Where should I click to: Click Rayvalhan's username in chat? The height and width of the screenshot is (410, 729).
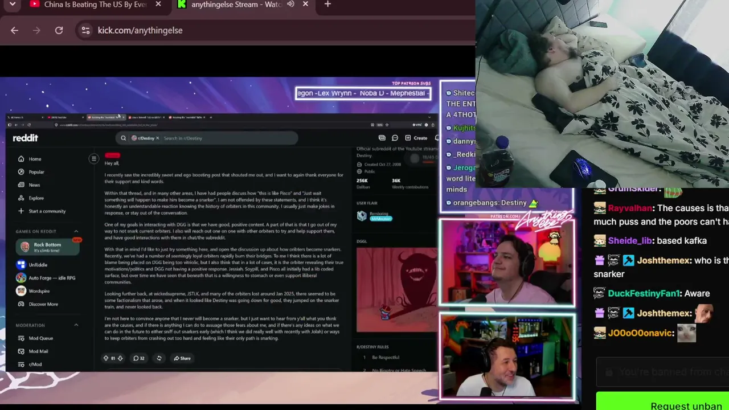[x=630, y=208]
